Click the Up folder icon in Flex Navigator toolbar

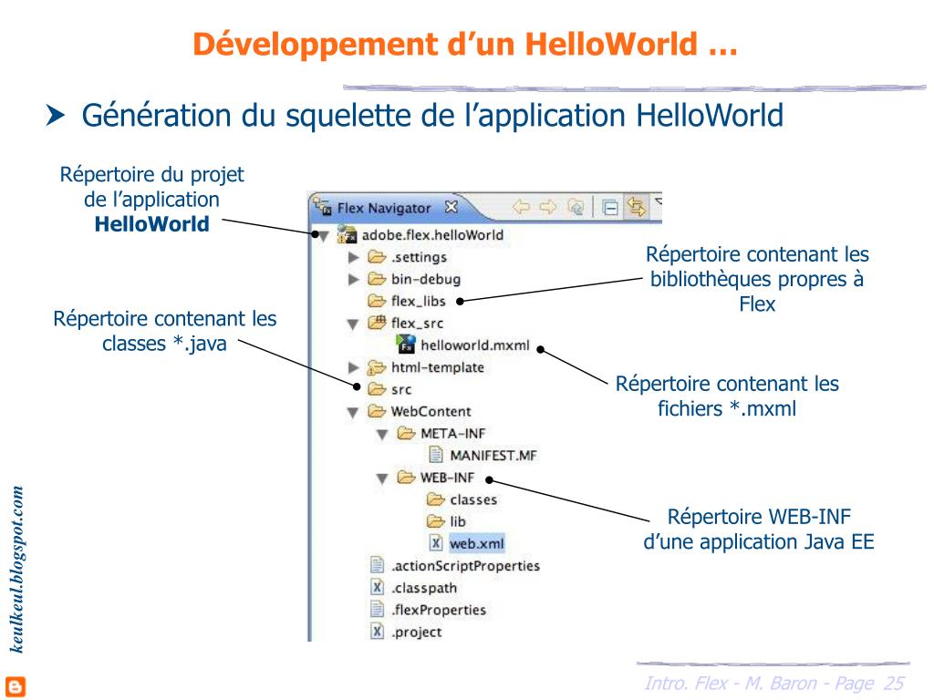tap(576, 207)
